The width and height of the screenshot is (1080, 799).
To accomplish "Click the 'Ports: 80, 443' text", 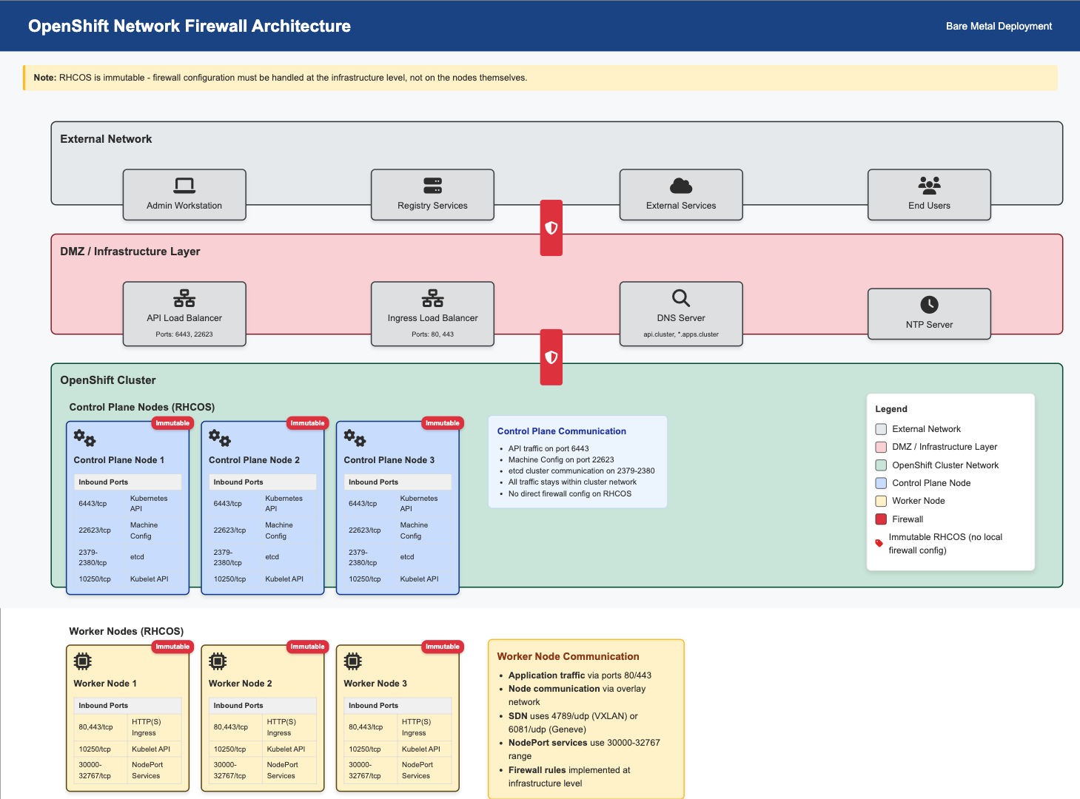I will coord(432,334).
